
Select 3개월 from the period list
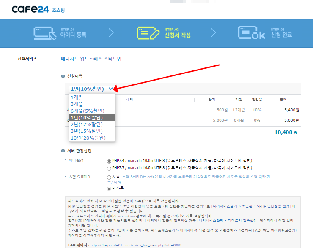(x=92, y=104)
